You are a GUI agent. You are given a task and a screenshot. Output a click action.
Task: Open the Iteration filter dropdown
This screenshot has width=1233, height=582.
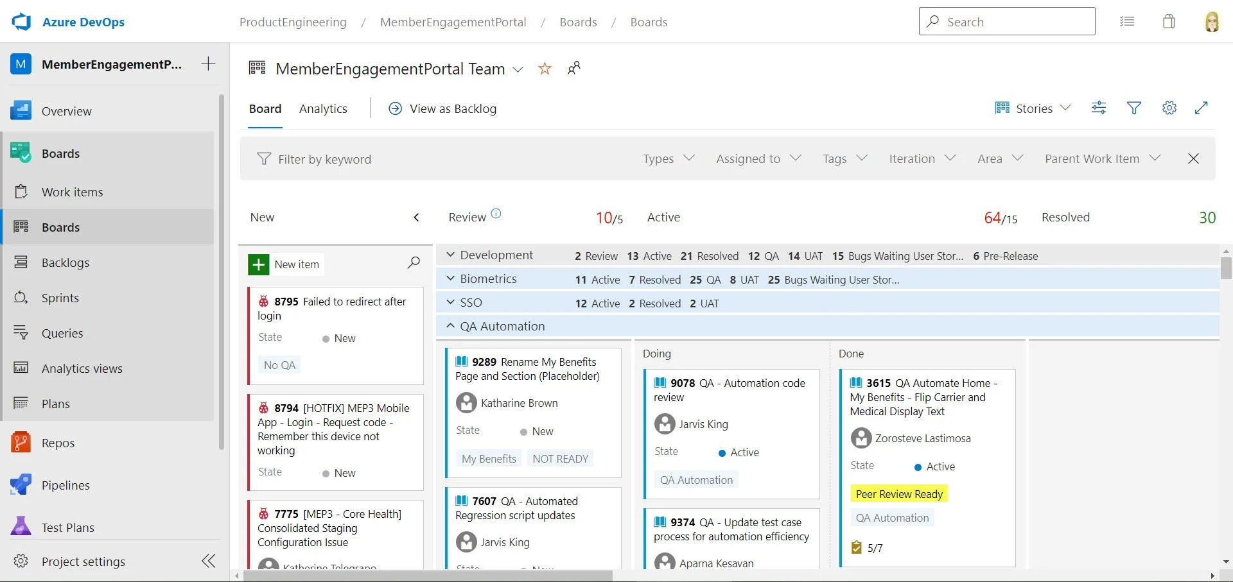[x=922, y=158]
